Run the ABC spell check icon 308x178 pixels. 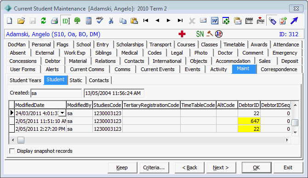[100, 20]
